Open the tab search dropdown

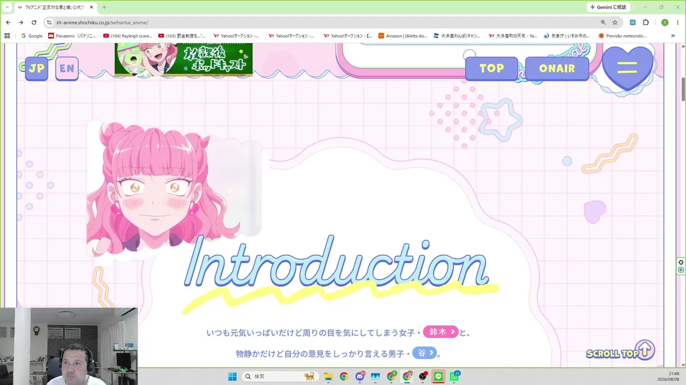coord(7,7)
